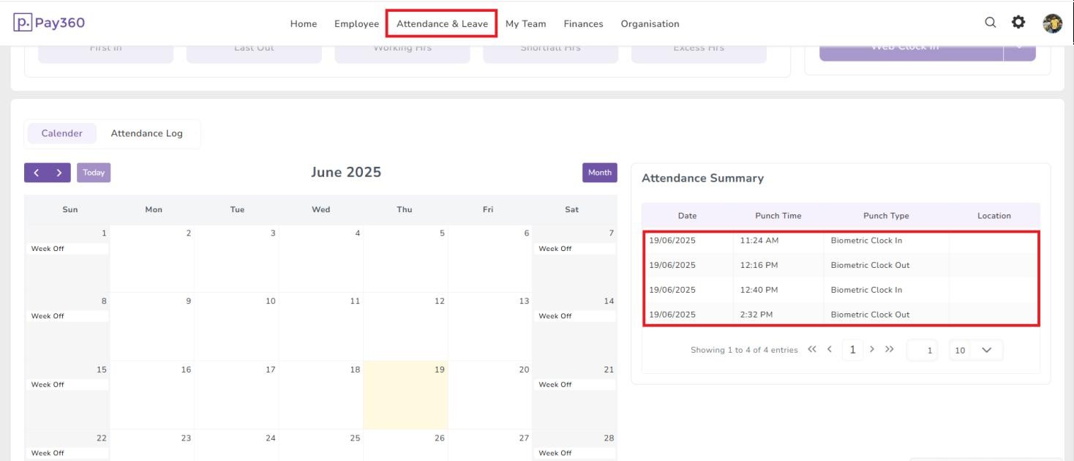
Task: Click the Today button
Action: (94, 173)
